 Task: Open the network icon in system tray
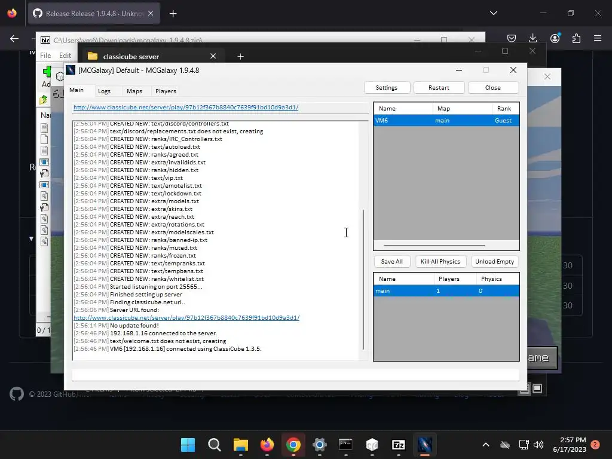pos(524,445)
